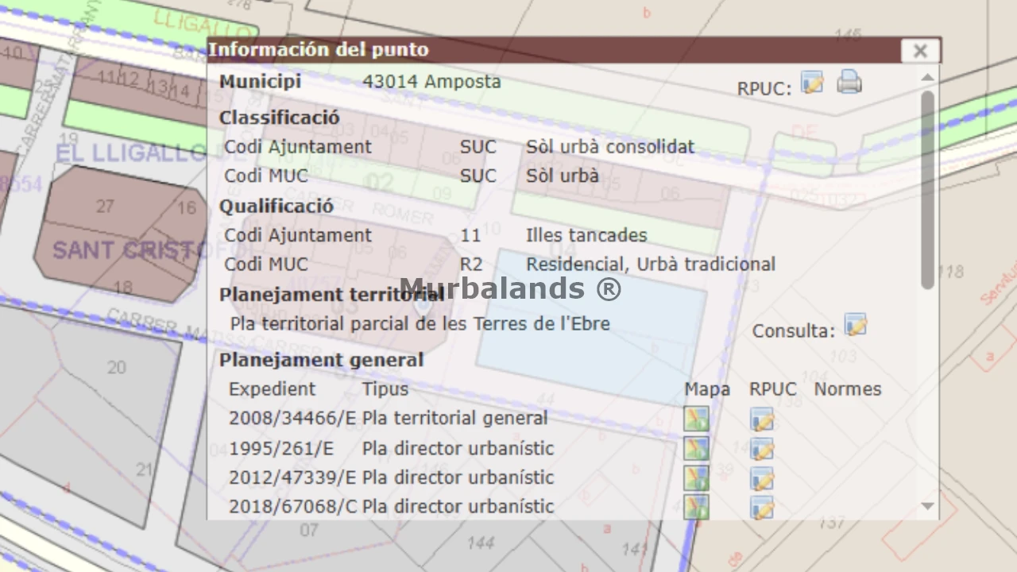Open the Mapa icon for expedient 2008/34466/E
Image resolution: width=1017 pixels, height=572 pixels.
696,419
